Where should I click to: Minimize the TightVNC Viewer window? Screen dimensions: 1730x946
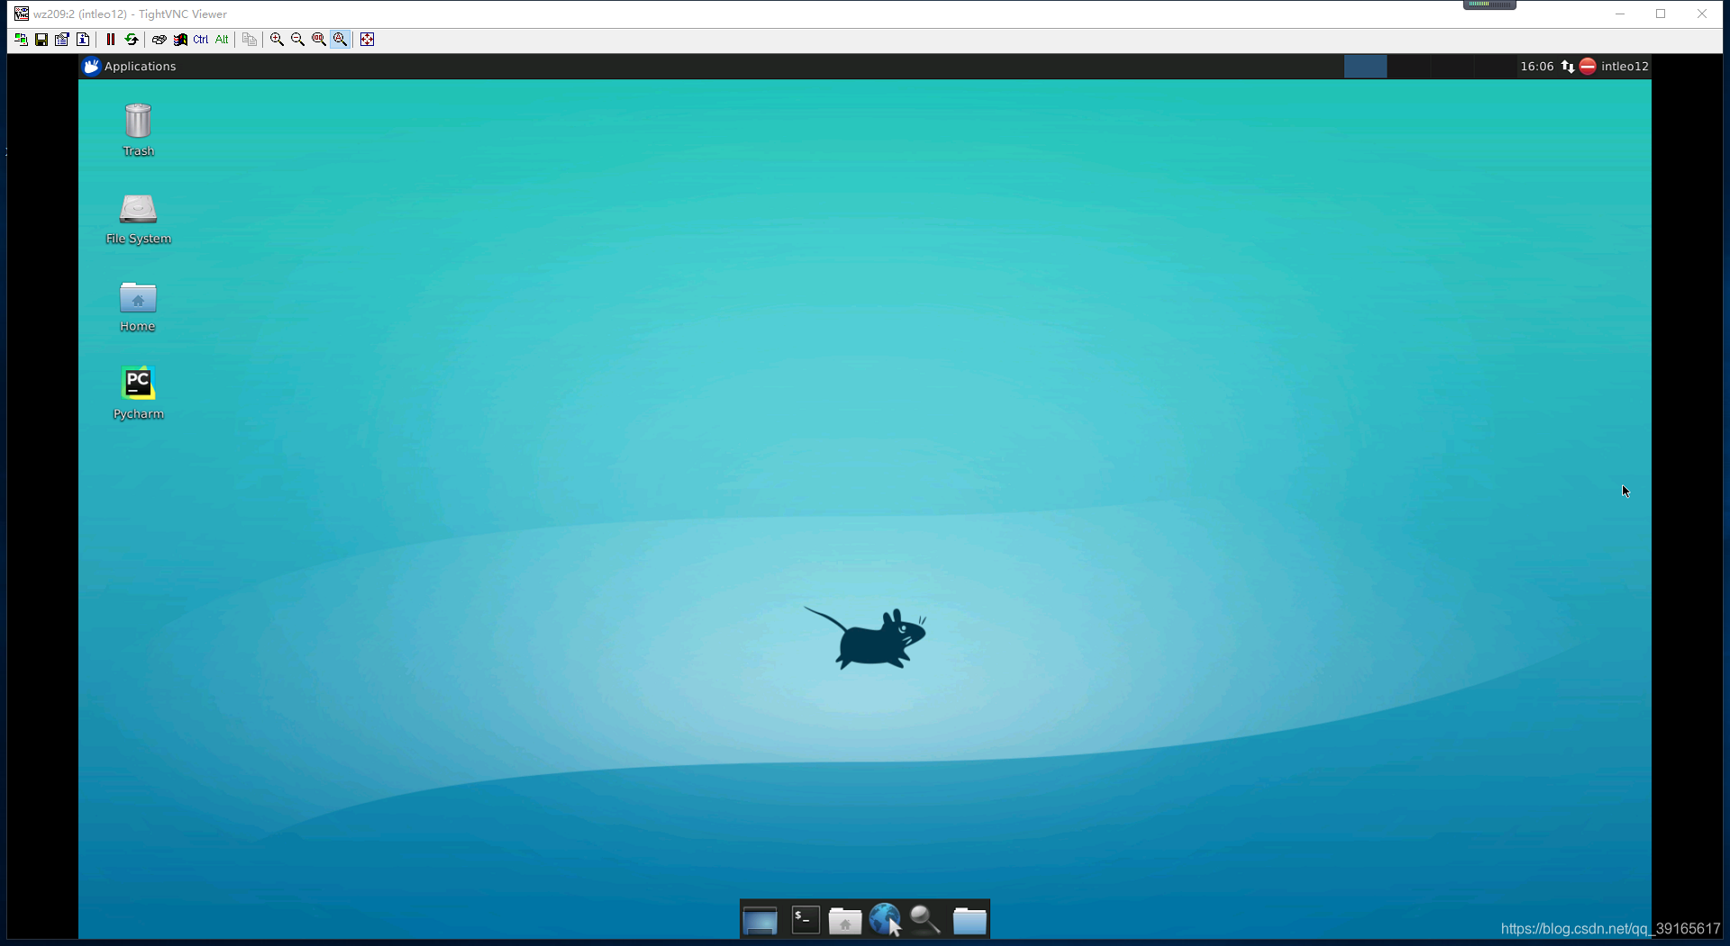click(1620, 14)
